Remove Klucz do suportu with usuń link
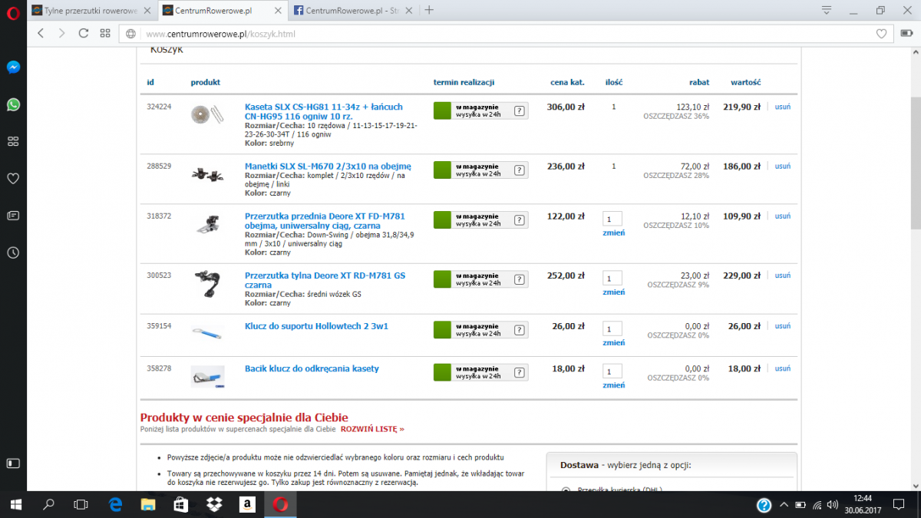 782,326
